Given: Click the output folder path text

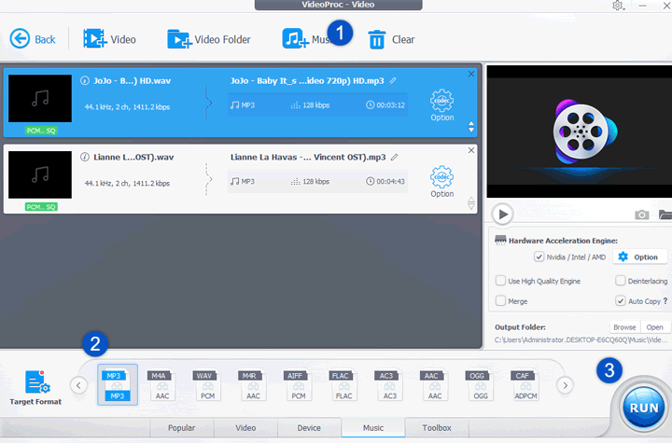Looking at the screenshot, I should 581,339.
